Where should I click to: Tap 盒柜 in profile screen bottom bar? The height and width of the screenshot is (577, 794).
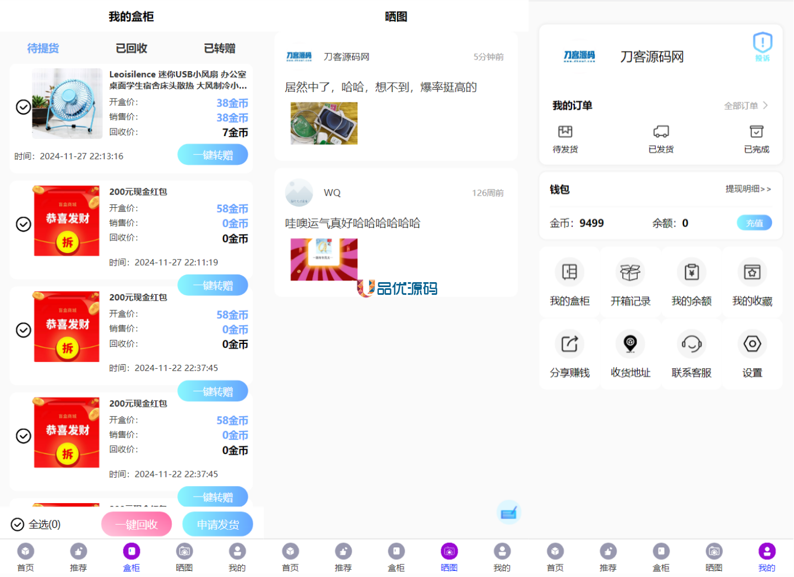tap(661, 557)
